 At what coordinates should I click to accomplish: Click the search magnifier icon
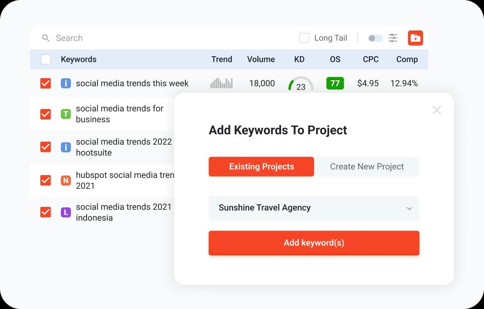(45, 38)
